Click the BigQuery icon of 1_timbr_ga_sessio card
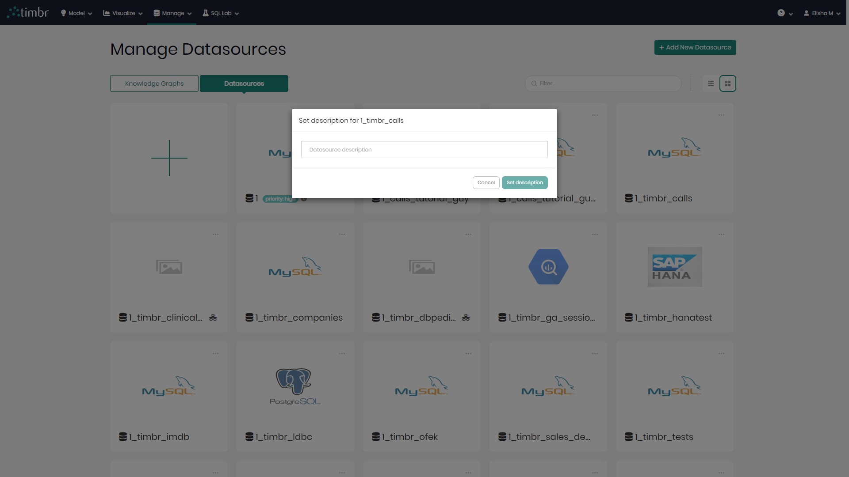849x477 pixels. tap(548, 267)
